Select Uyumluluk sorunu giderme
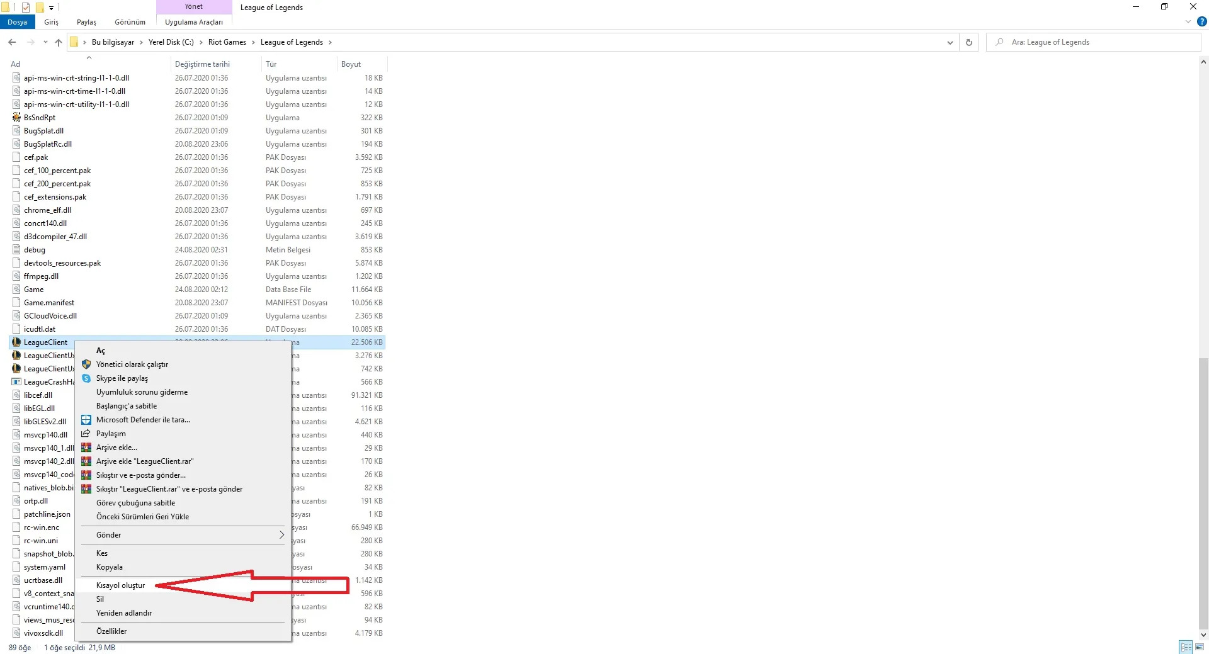The image size is (1209, 654). [142, 392]
